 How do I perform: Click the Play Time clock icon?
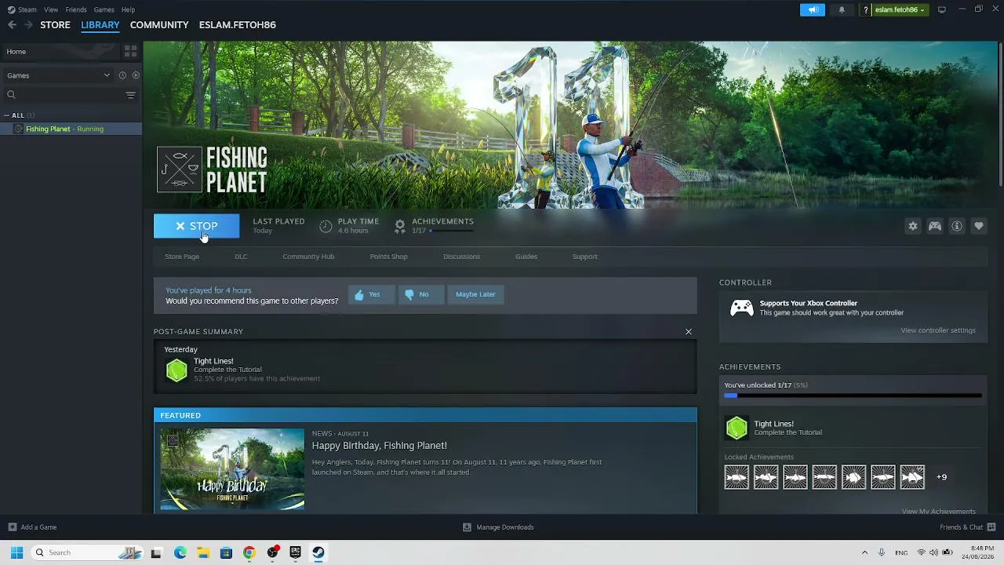pos(326,226)
